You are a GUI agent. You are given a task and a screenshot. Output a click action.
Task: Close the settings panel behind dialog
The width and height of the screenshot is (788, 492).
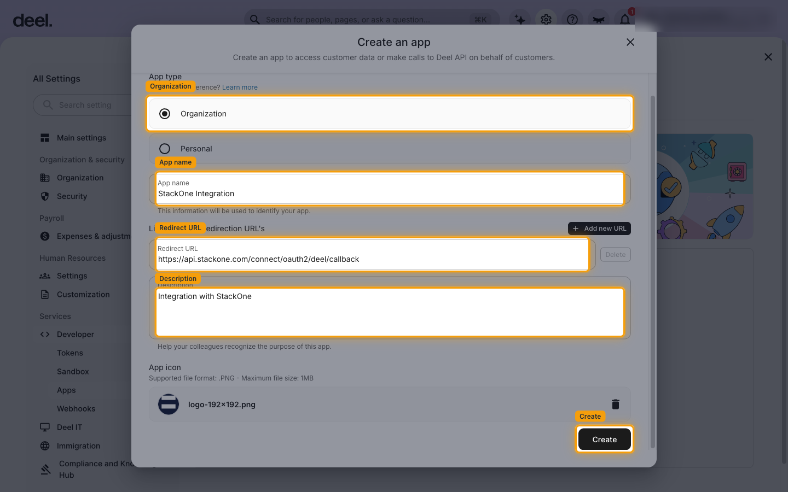pyautogui.click(x=768, y=57)
